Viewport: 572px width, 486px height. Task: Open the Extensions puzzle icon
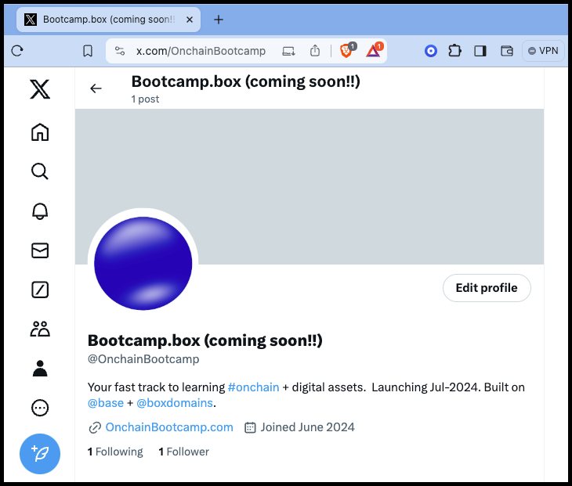[x=455, y=51]
